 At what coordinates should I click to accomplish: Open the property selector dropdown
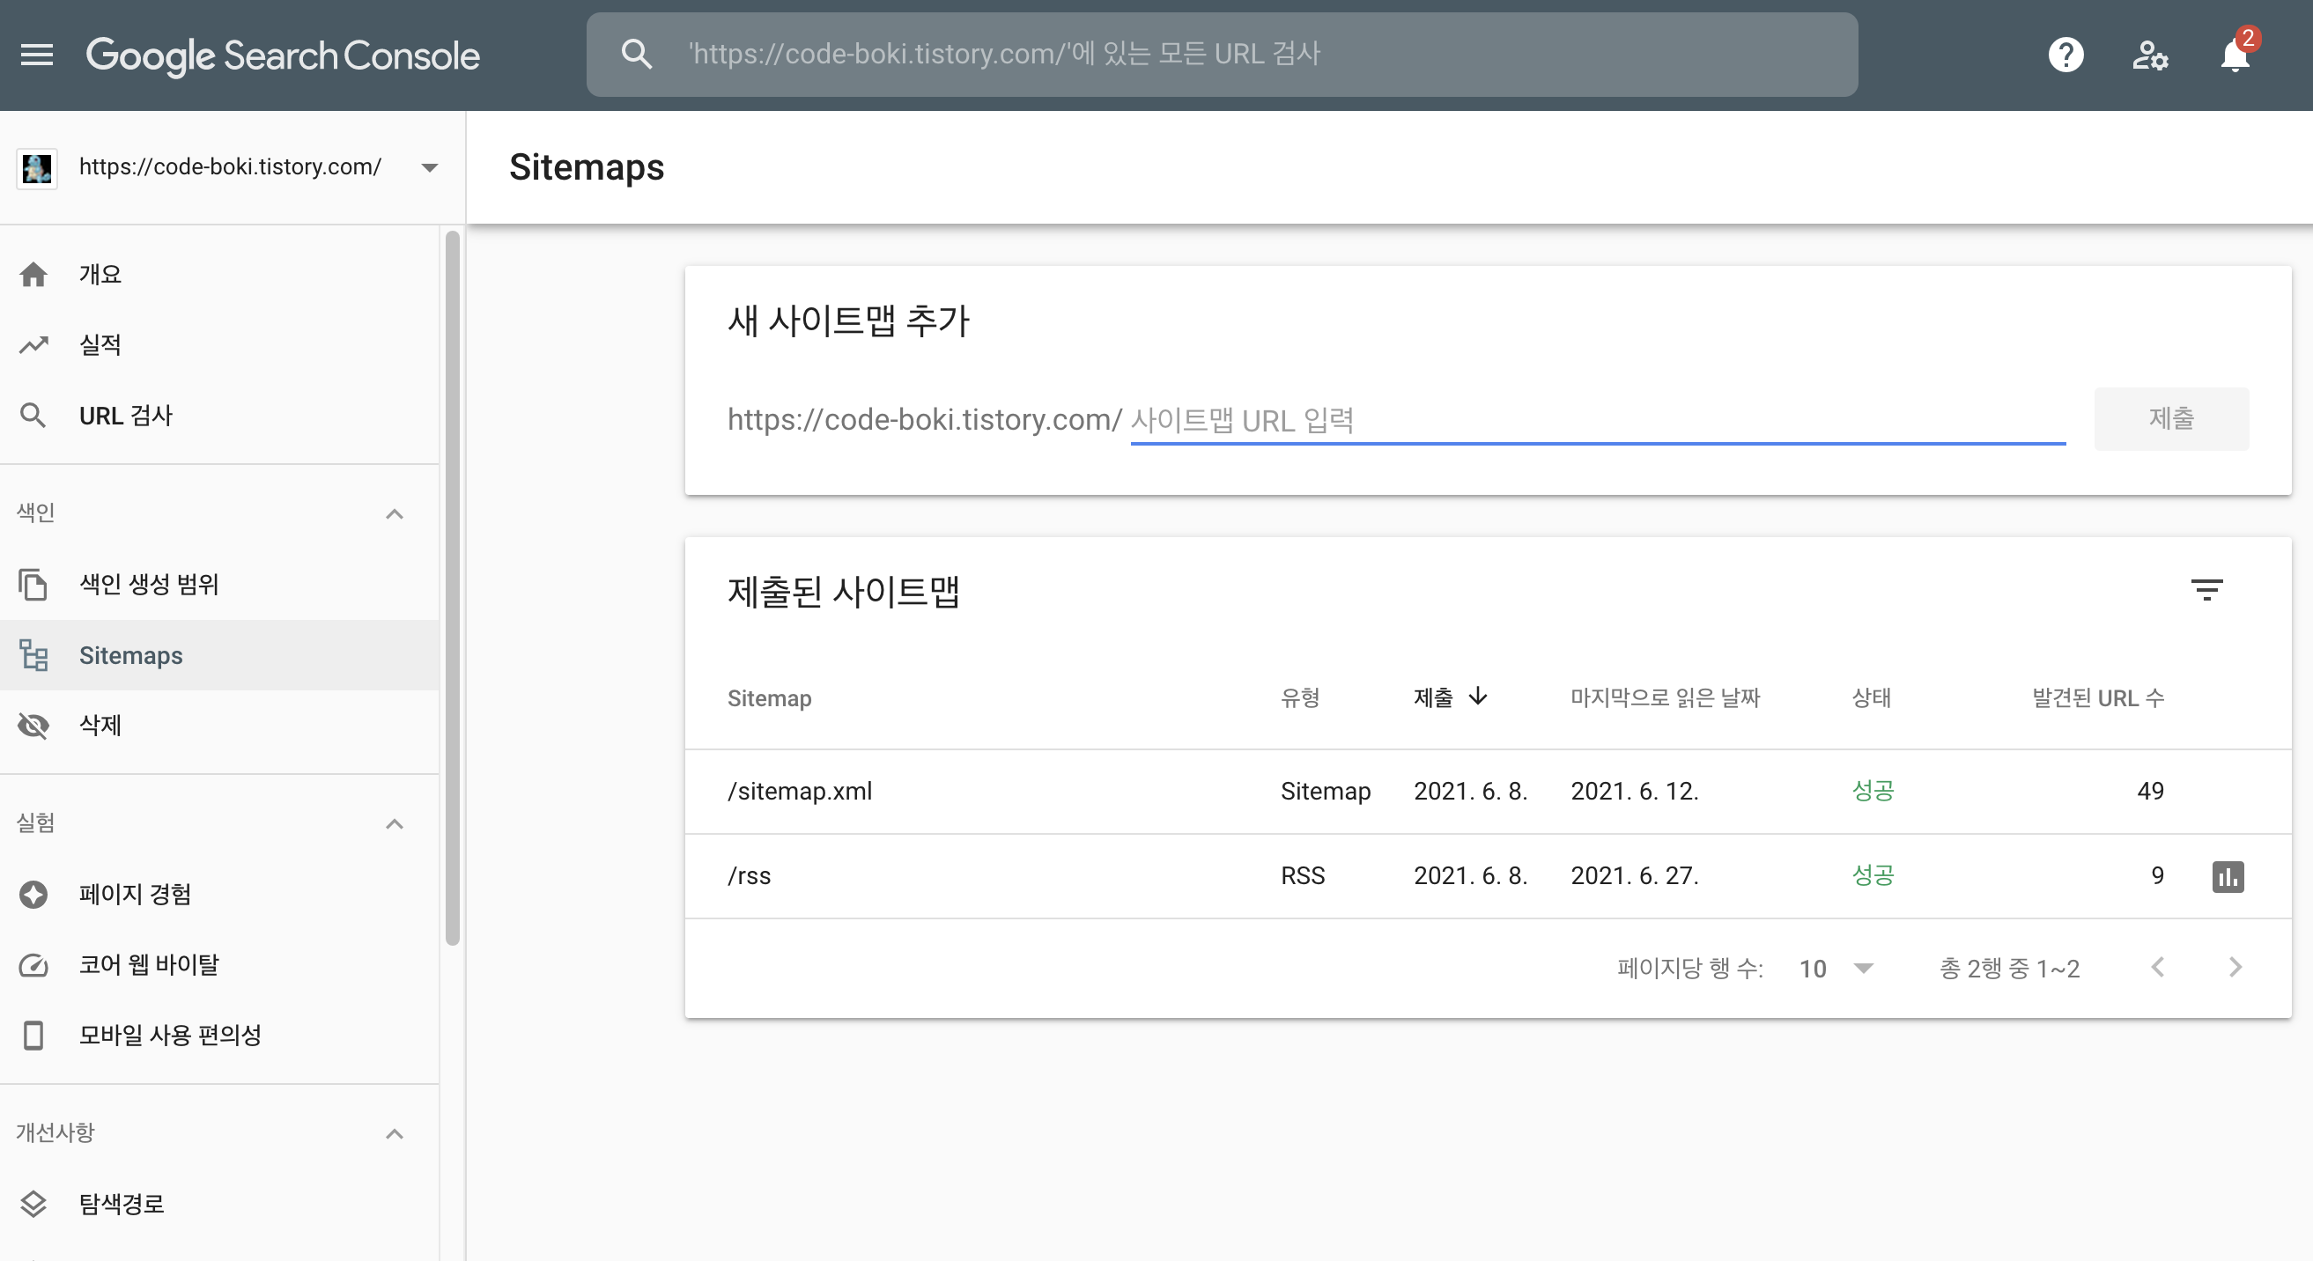point(429,167)
